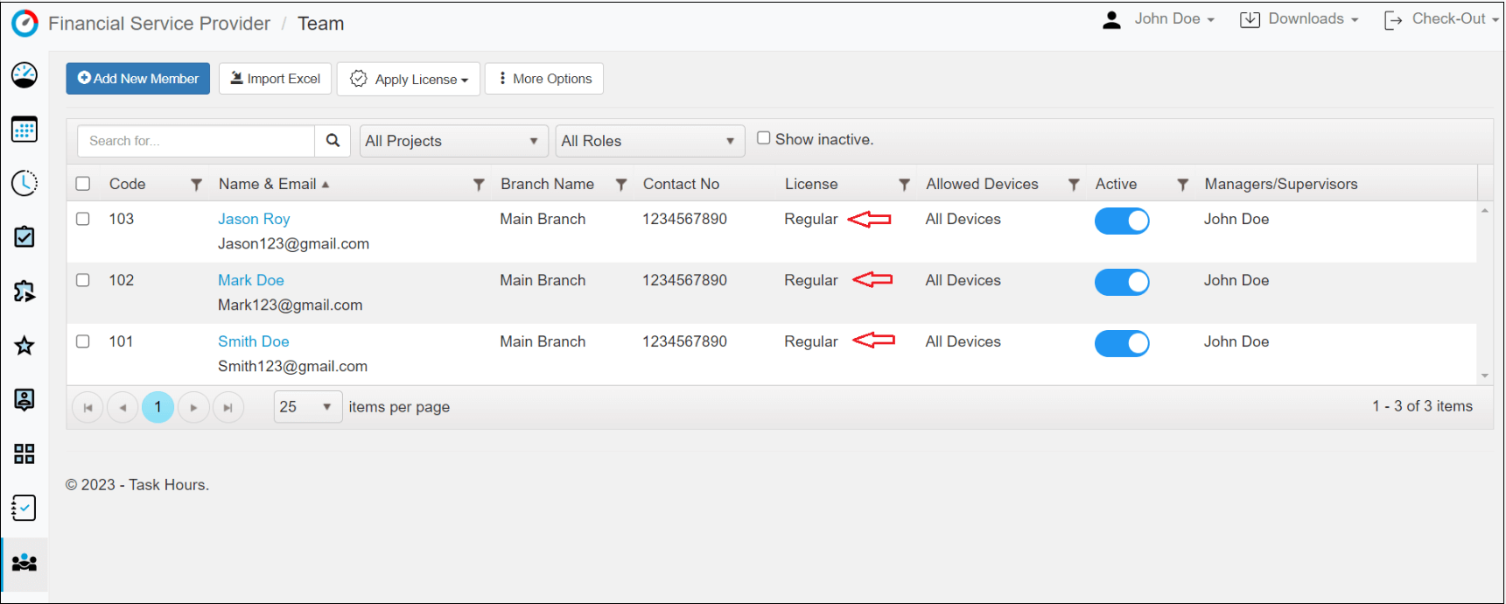Sort by the Branch Name column header
This screenshot has width=1506, height=604.
click(x=547, y=184)
